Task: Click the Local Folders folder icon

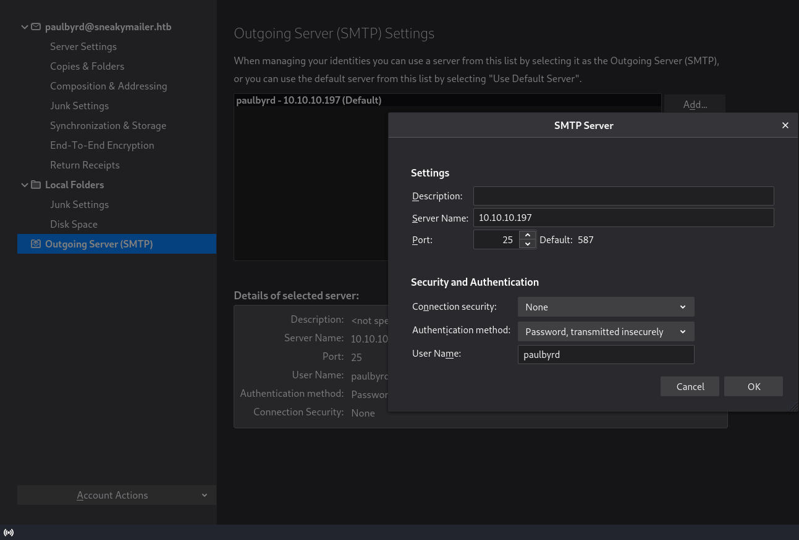Action: (x=36, y=185)
